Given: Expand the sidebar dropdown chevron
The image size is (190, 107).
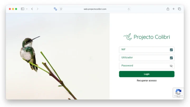Looking at the screenshot, I should pyautogui.click(x=27, y=9).
